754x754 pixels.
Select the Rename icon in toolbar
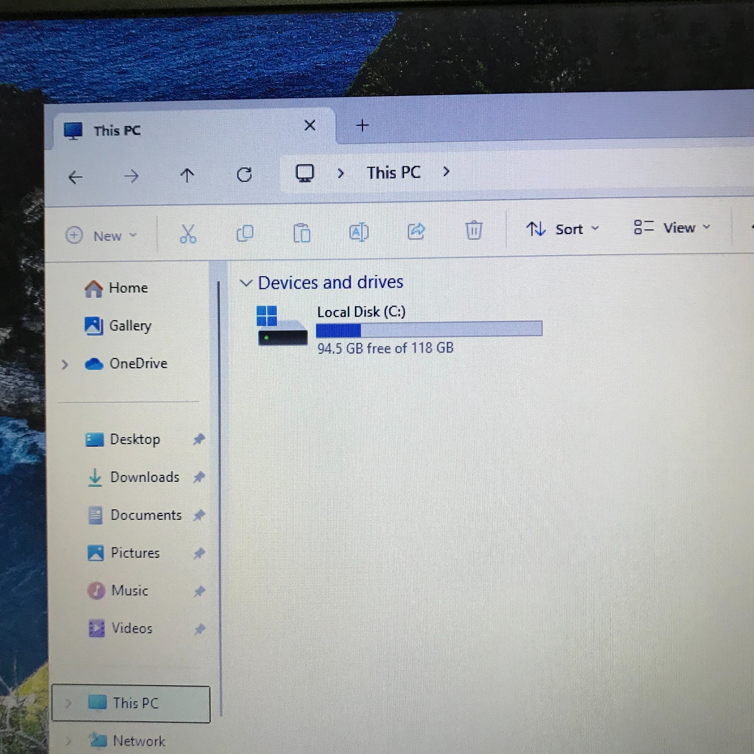point(359,231)
